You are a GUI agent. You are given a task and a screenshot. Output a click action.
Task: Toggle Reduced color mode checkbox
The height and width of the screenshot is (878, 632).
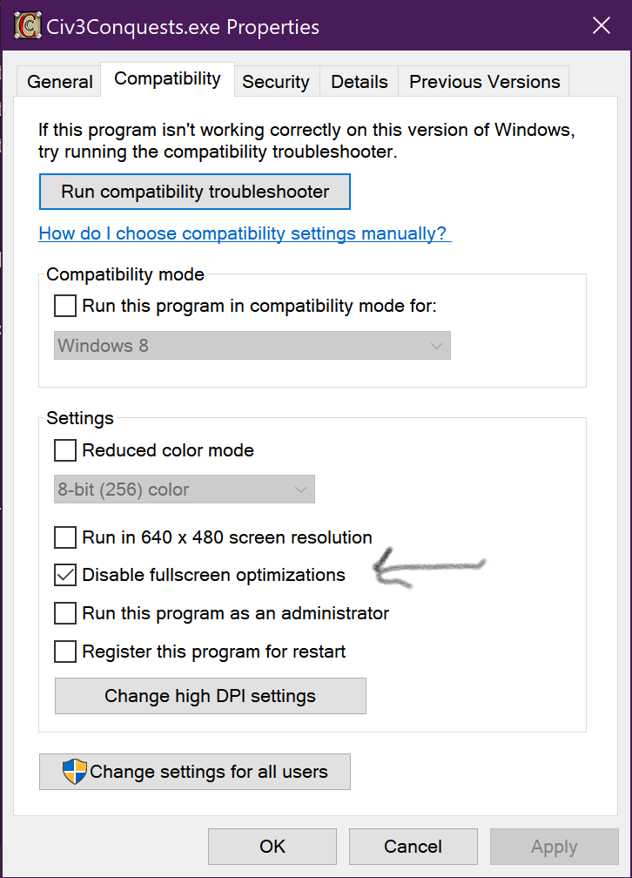(65, 450)
